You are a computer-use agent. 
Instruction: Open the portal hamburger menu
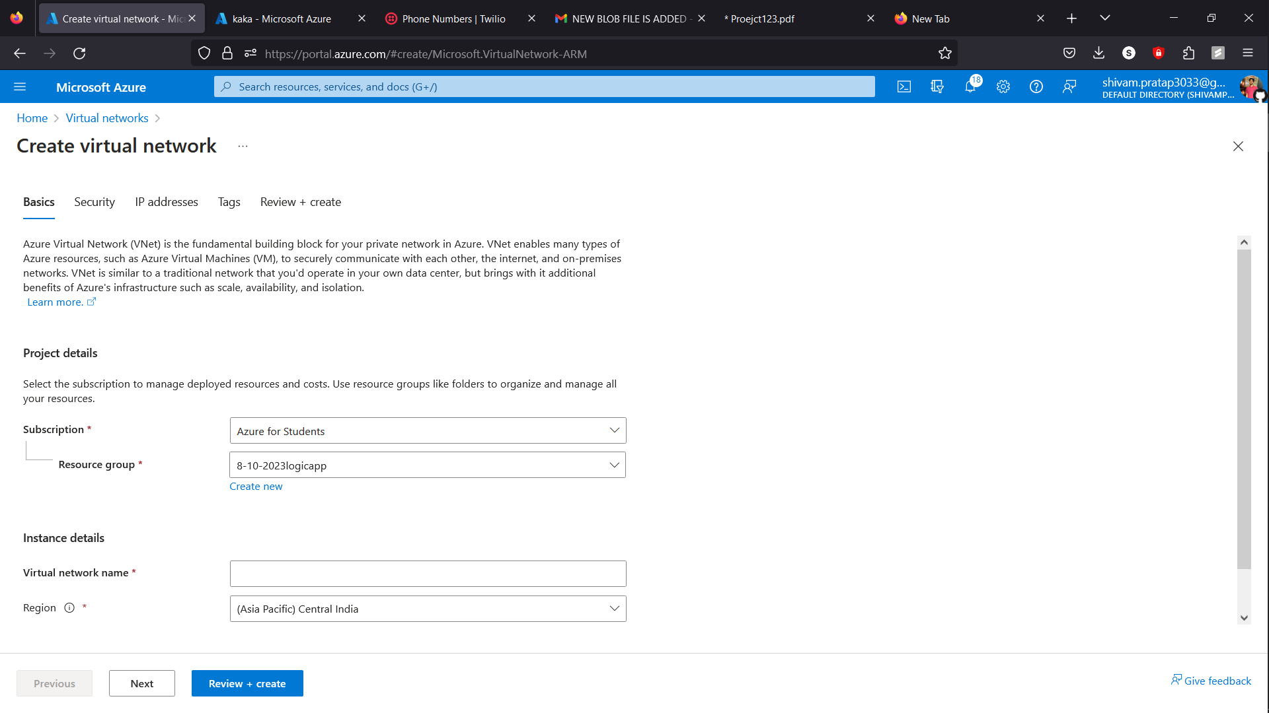click(20, 86)
